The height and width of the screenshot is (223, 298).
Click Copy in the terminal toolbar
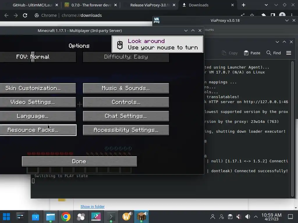point(230,53)
